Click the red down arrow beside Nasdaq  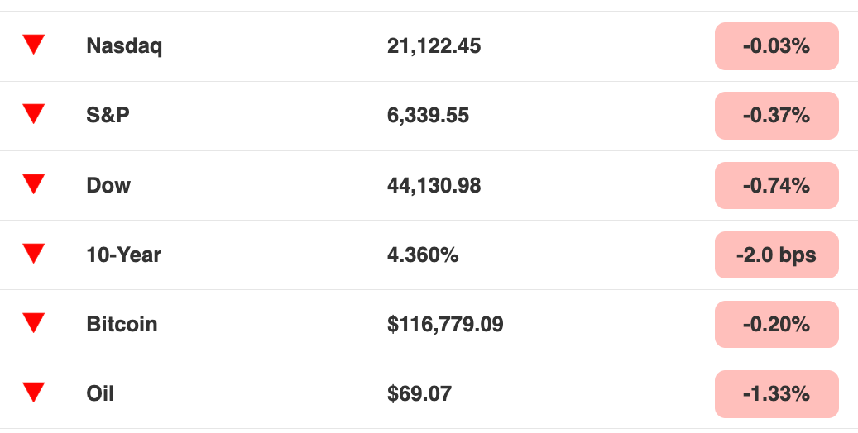pos(33,44)
